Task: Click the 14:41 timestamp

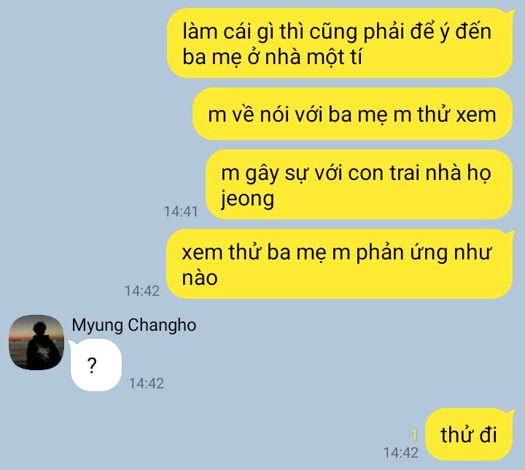Action: [x=181, y=212]
